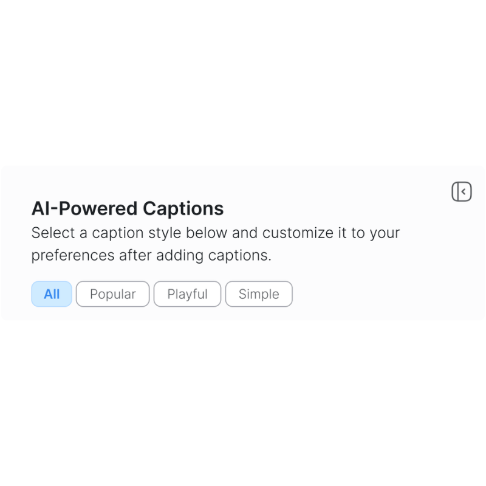The image size is (486, 486).
Task: Select the All caption filter
Action: tap(52, 294)
